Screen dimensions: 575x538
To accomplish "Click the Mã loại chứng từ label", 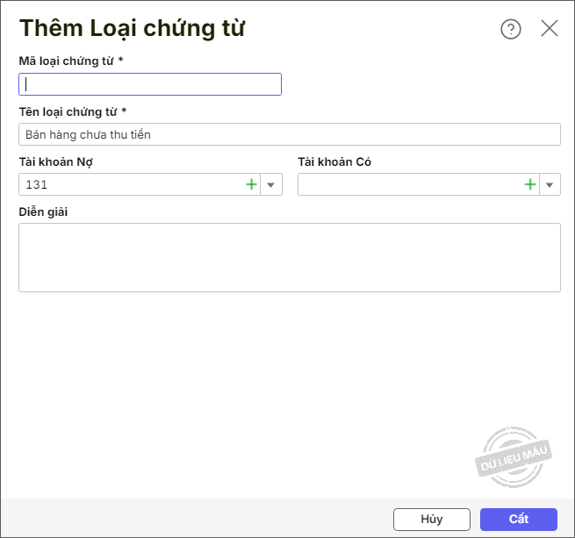I will (70, 61).
